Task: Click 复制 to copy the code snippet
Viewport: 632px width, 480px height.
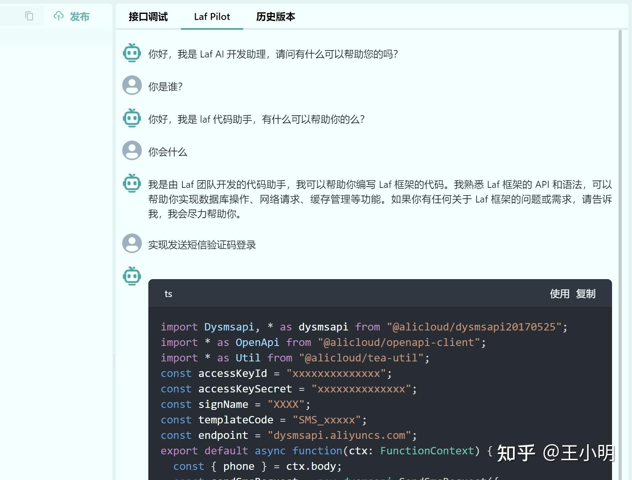Action: pyautogui.click(x=586, y=293)
